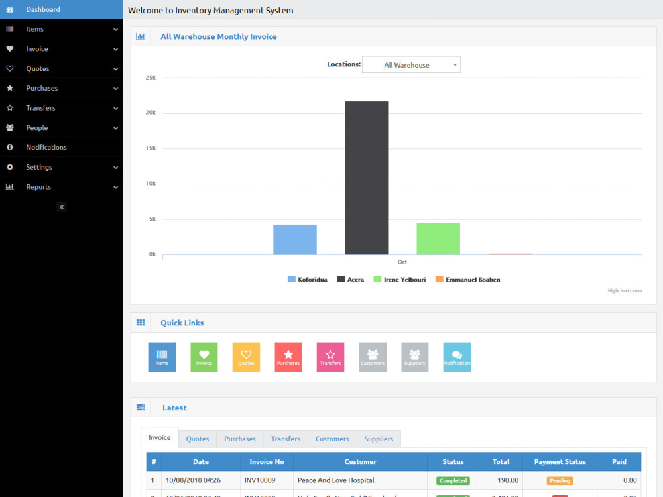This screenshot has height=497, width=663.
Task: Click the Invoice heart quick link icon
Action: pos(204,357)
